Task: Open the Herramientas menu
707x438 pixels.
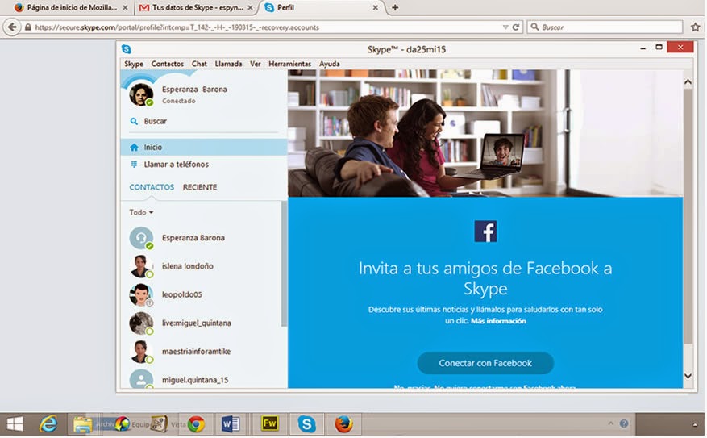Action: [290, 64]
